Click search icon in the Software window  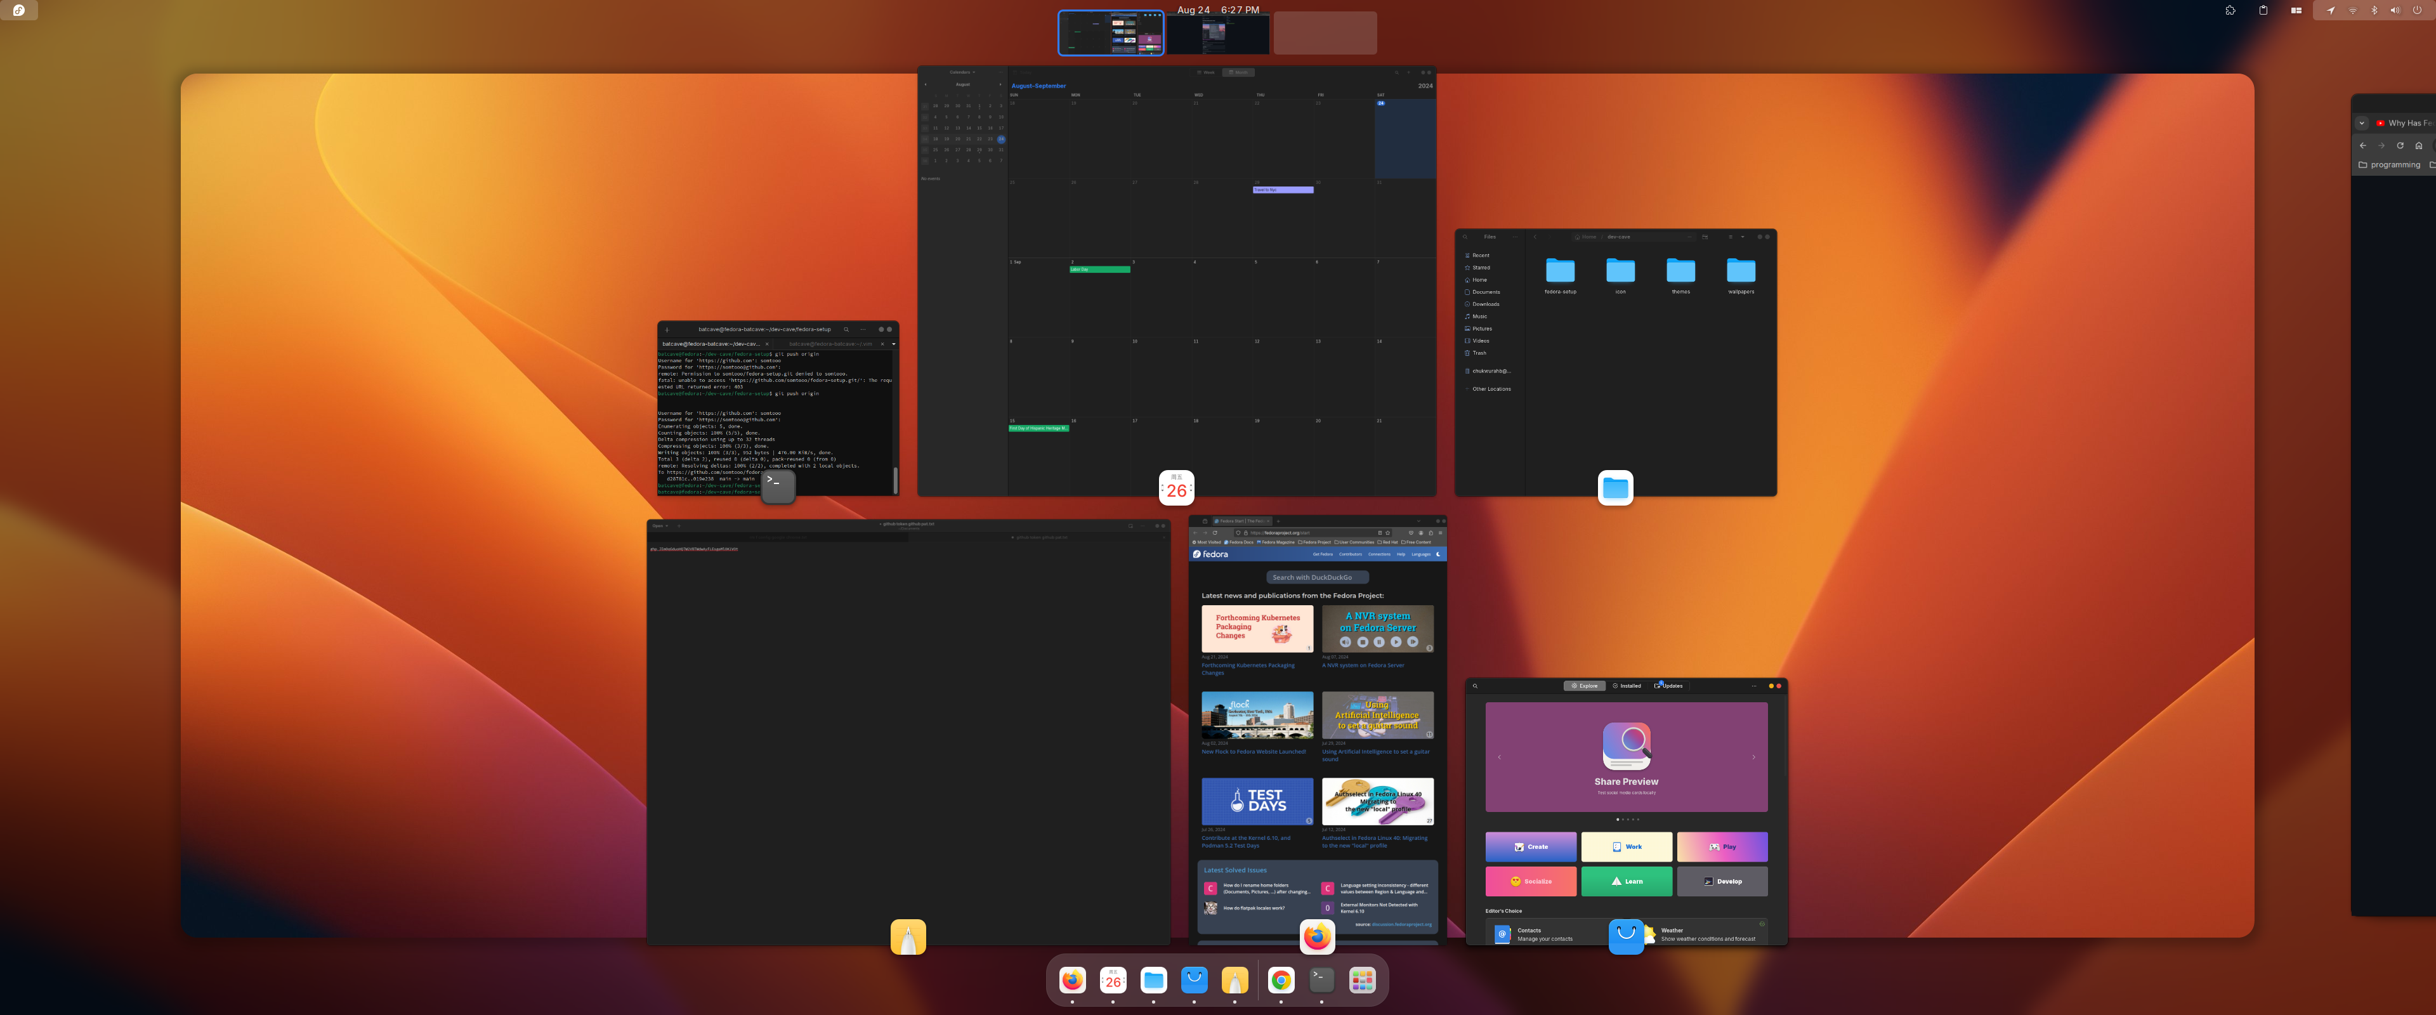[x=1475, y=686]
